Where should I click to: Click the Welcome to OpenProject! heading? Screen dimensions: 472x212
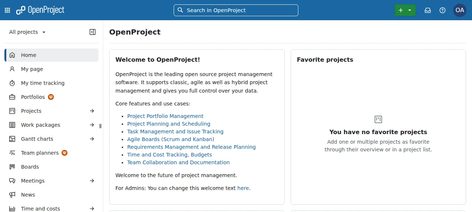tap(158, 60)
